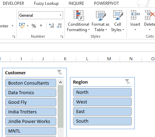Viewport: 155px width, 137px height.
Task: Open Conditional Formatting menu
Action: (79, 21)
